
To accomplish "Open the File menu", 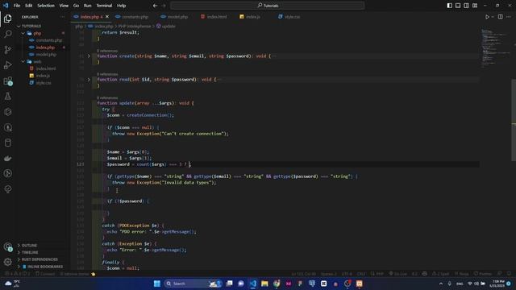I will (17, 6).
